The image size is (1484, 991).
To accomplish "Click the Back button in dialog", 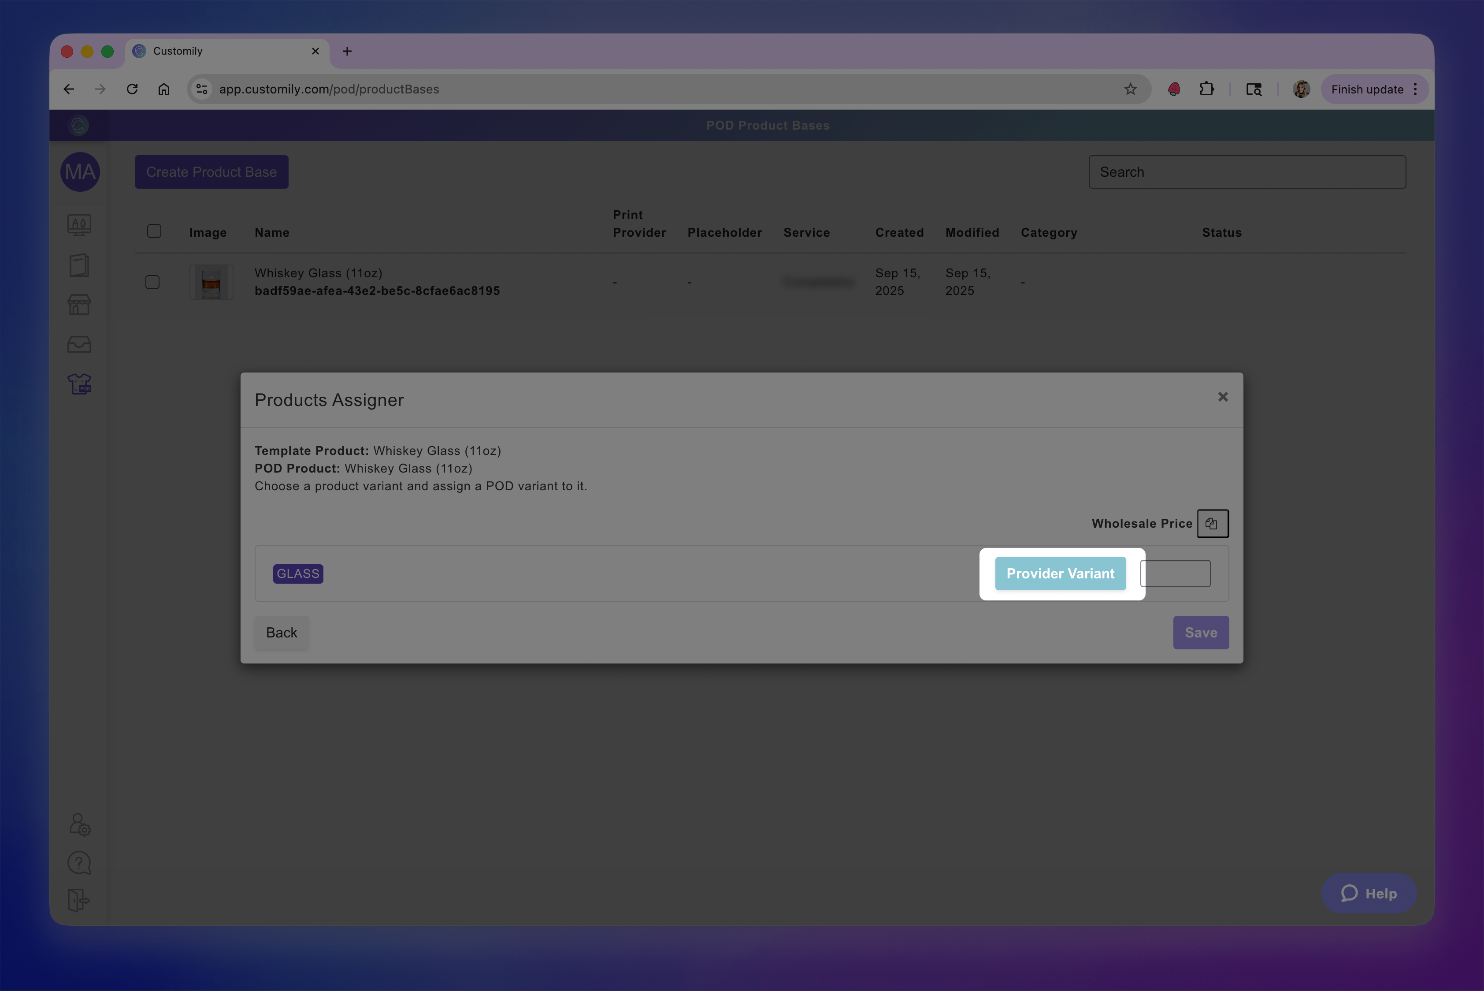I will click(281, 633).
